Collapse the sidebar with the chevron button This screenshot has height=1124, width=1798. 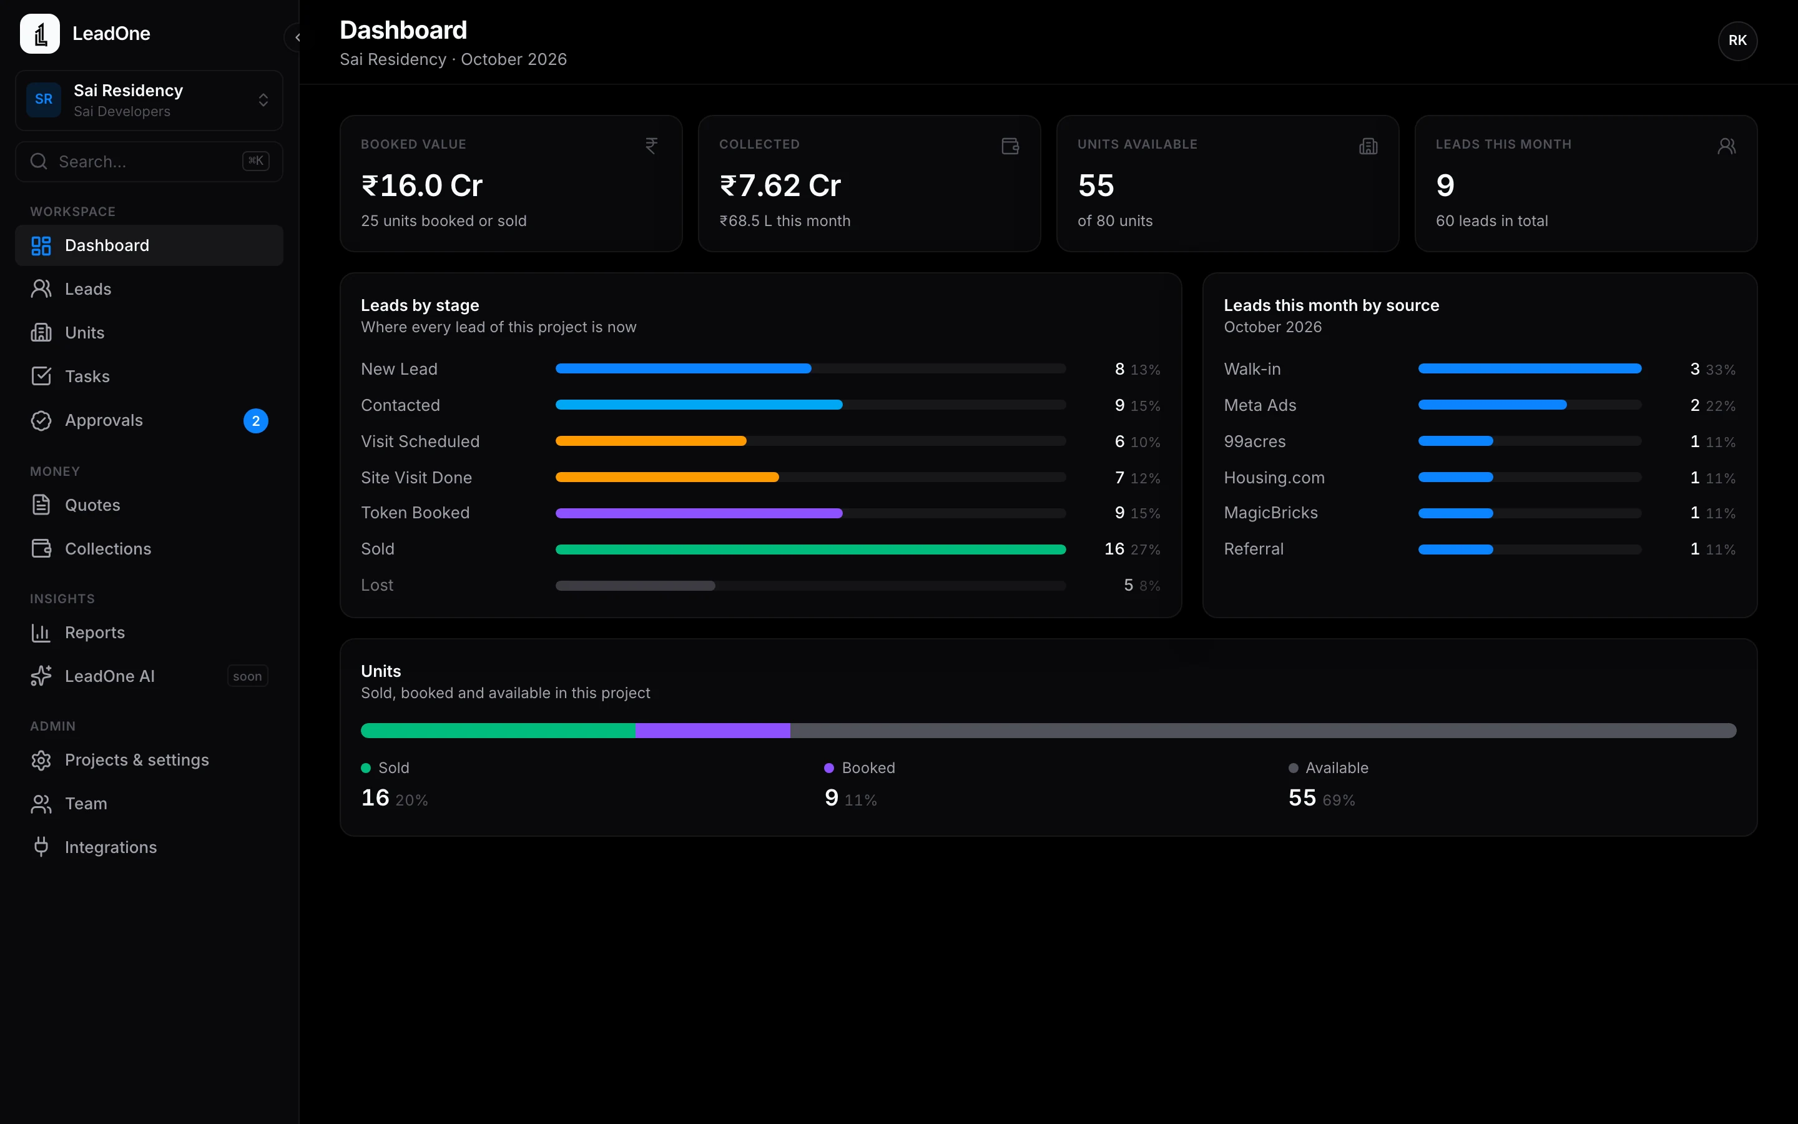[296, 37]
